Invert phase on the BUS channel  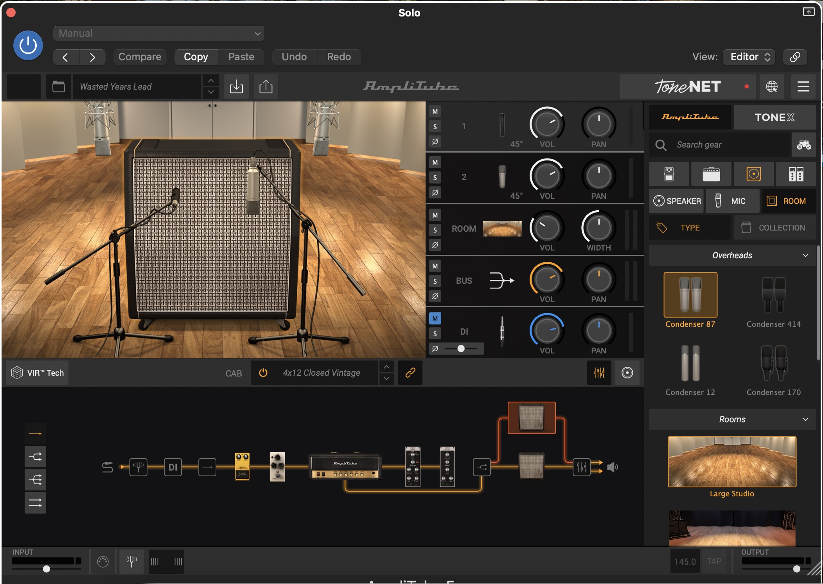[435, 296]
